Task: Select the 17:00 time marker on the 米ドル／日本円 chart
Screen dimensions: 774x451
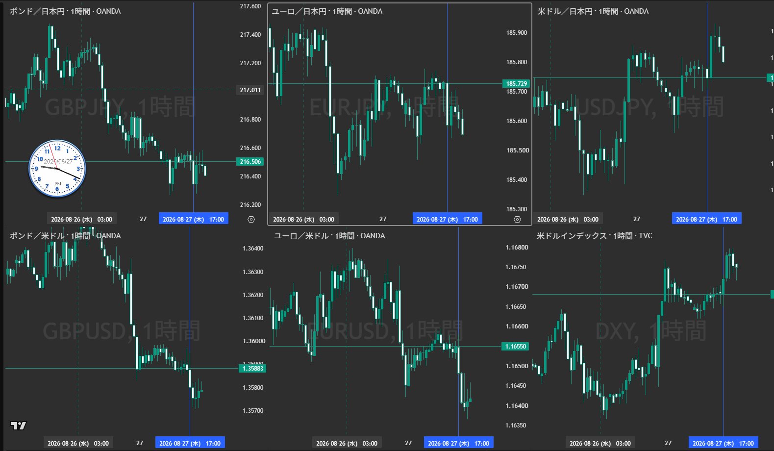Action: click(706, 219)
